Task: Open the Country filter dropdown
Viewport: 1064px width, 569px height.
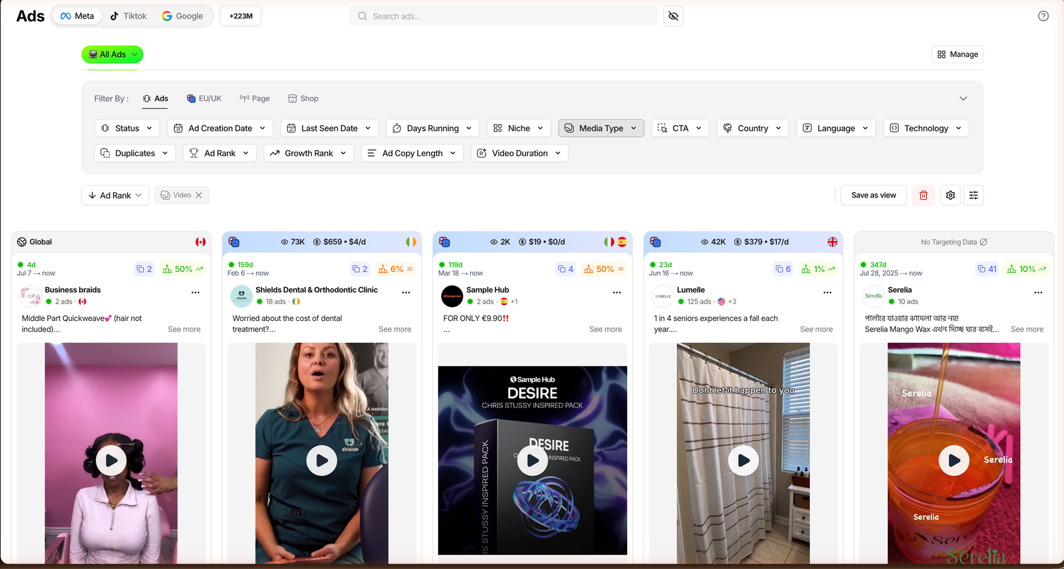Action: pyautogui.click(x=753, y=128)
